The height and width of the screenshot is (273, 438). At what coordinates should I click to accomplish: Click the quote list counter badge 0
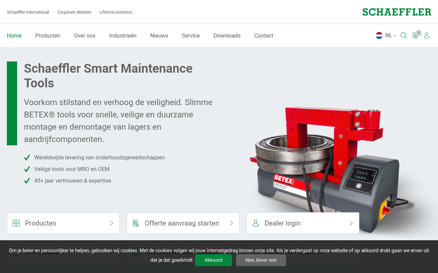pos(418,33)
